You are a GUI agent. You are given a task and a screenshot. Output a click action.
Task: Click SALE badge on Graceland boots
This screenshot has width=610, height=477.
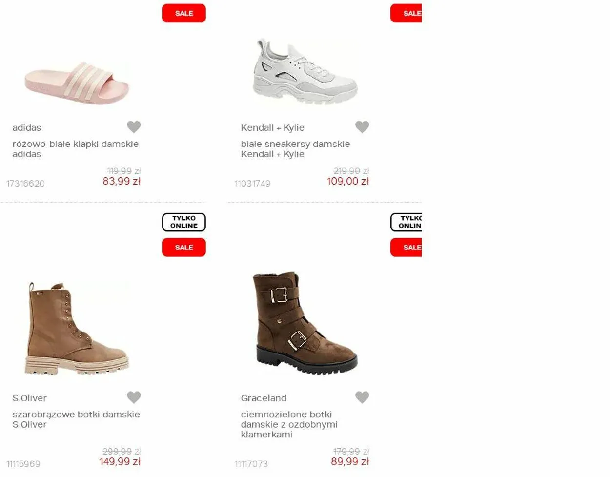pyautogui.click(x=406, y=247)
